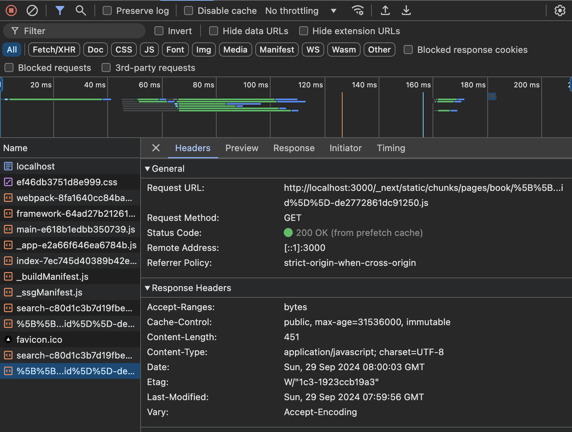The width and height of the screenshot is (572, 432).
Task: Stop recording network log
Action: 11,10
